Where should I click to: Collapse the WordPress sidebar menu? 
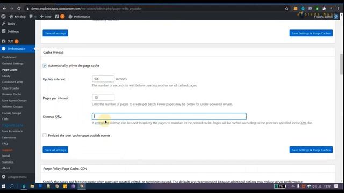(x=15, y=177)
